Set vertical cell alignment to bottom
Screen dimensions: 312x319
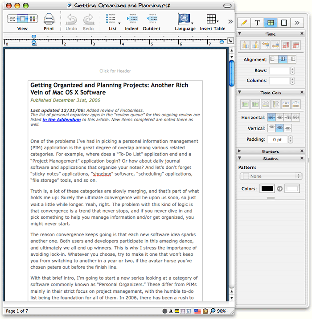287,128
